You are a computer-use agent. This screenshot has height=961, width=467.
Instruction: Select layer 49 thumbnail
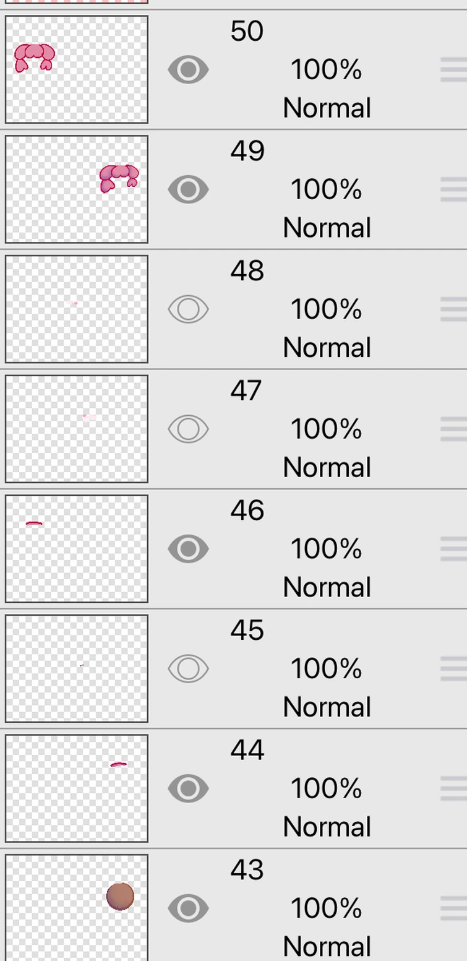[77, 189]
